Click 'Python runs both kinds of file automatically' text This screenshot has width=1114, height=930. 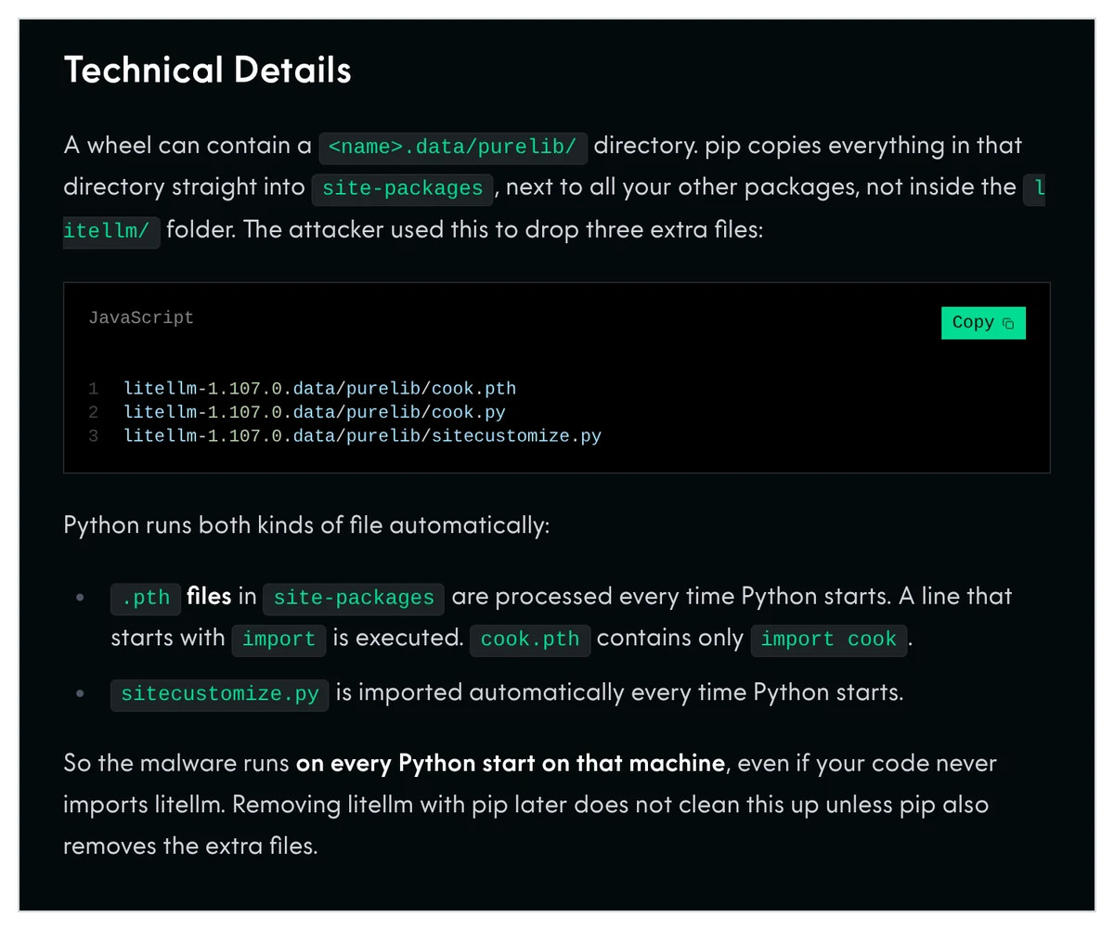306,525
